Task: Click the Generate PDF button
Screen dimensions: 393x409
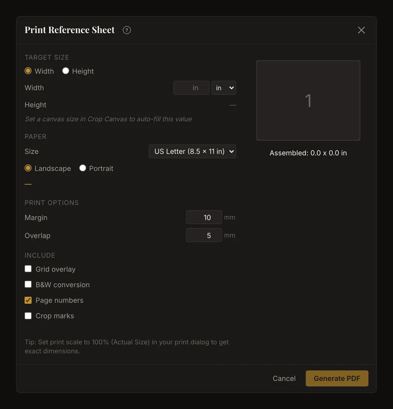Action: pyautogui.click(x=337, y=378)
